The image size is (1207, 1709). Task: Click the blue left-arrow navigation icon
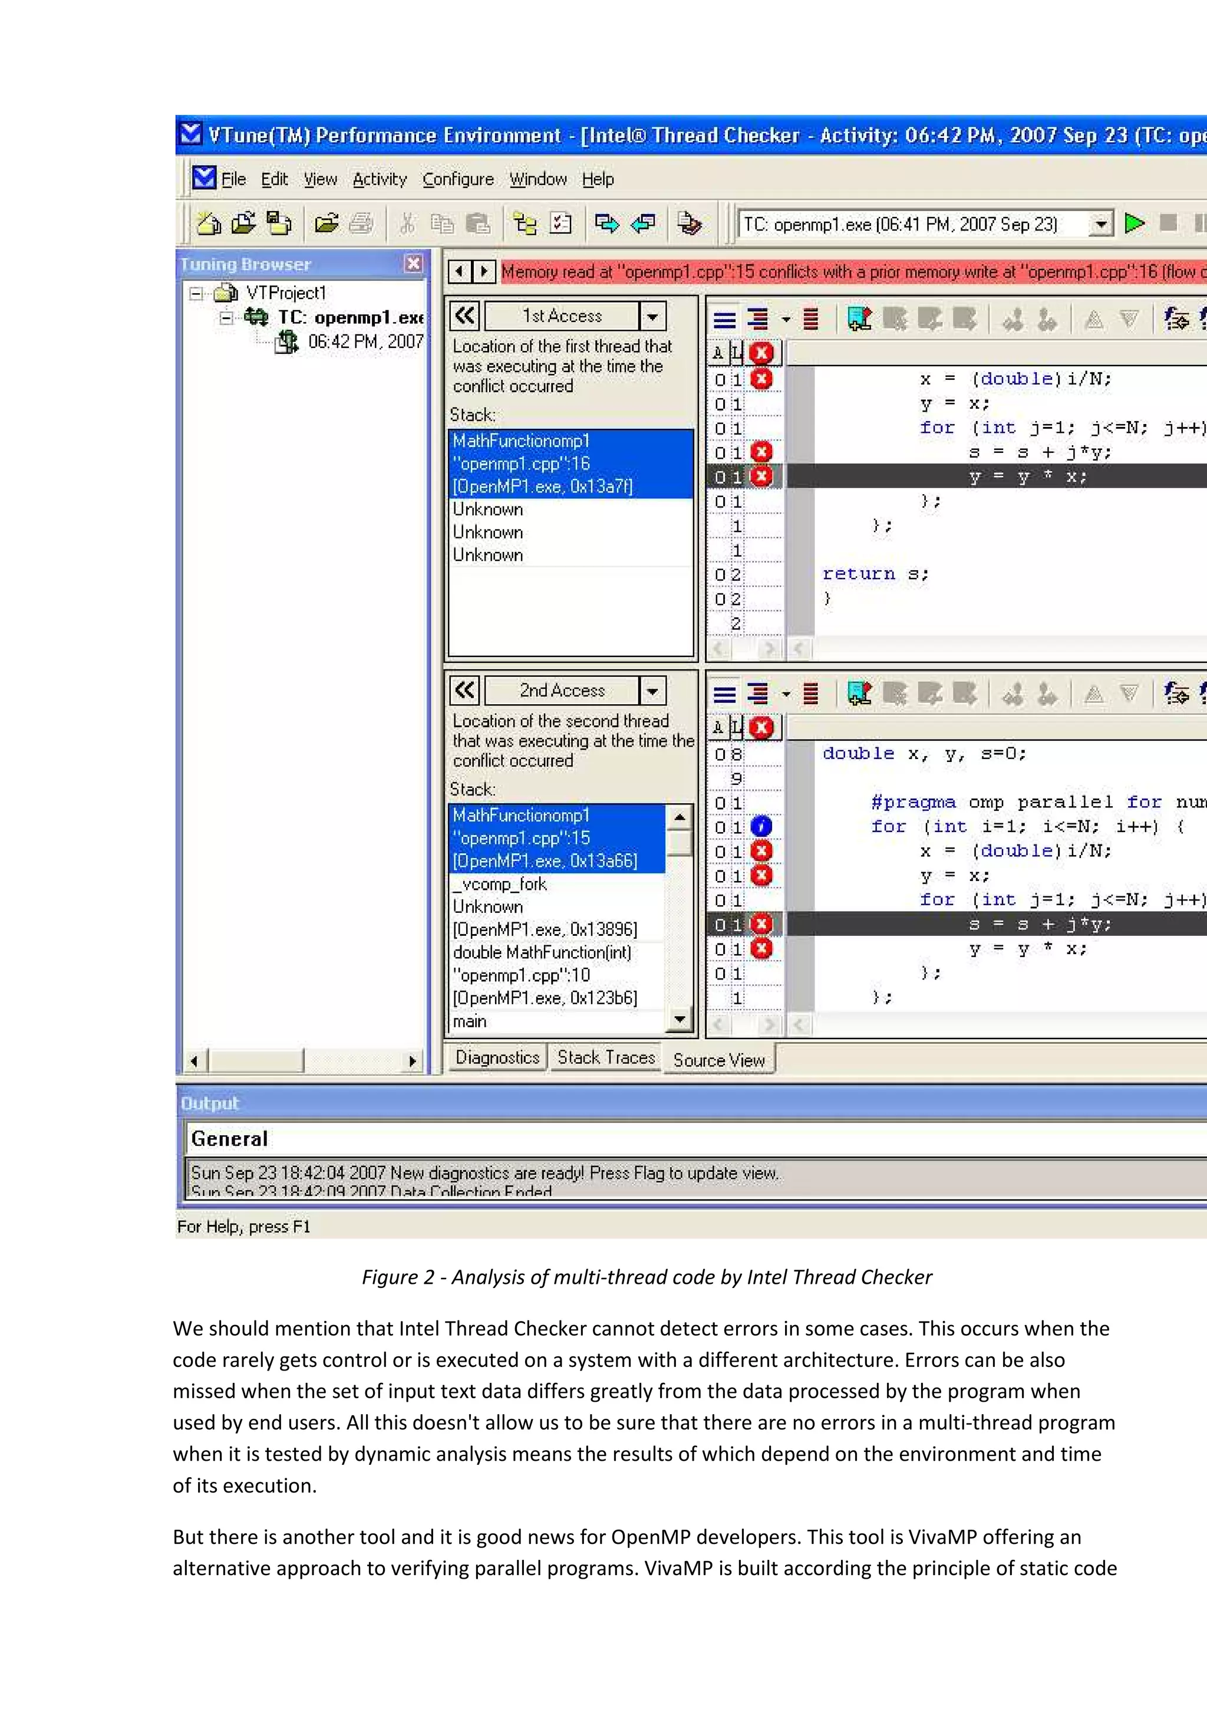click(642, 222)
